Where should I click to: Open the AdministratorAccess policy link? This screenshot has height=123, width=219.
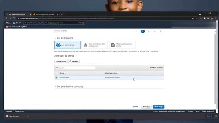coord(112,78)
